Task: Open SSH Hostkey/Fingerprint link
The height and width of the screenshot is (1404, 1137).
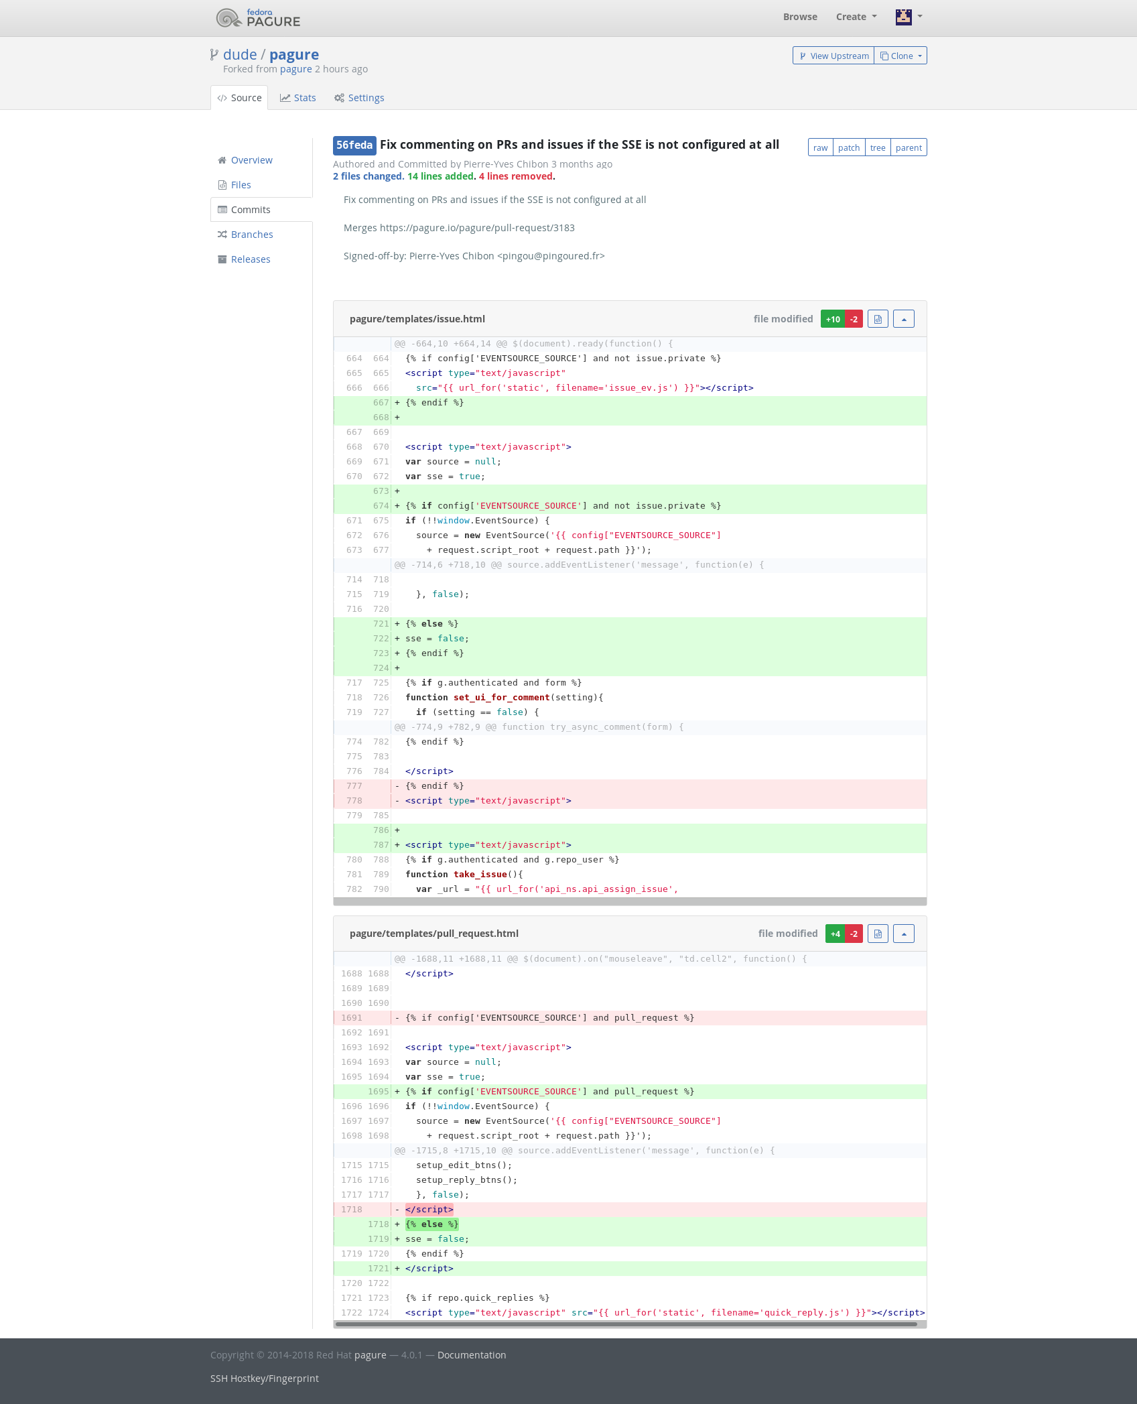Action: tap(265, 1379)
